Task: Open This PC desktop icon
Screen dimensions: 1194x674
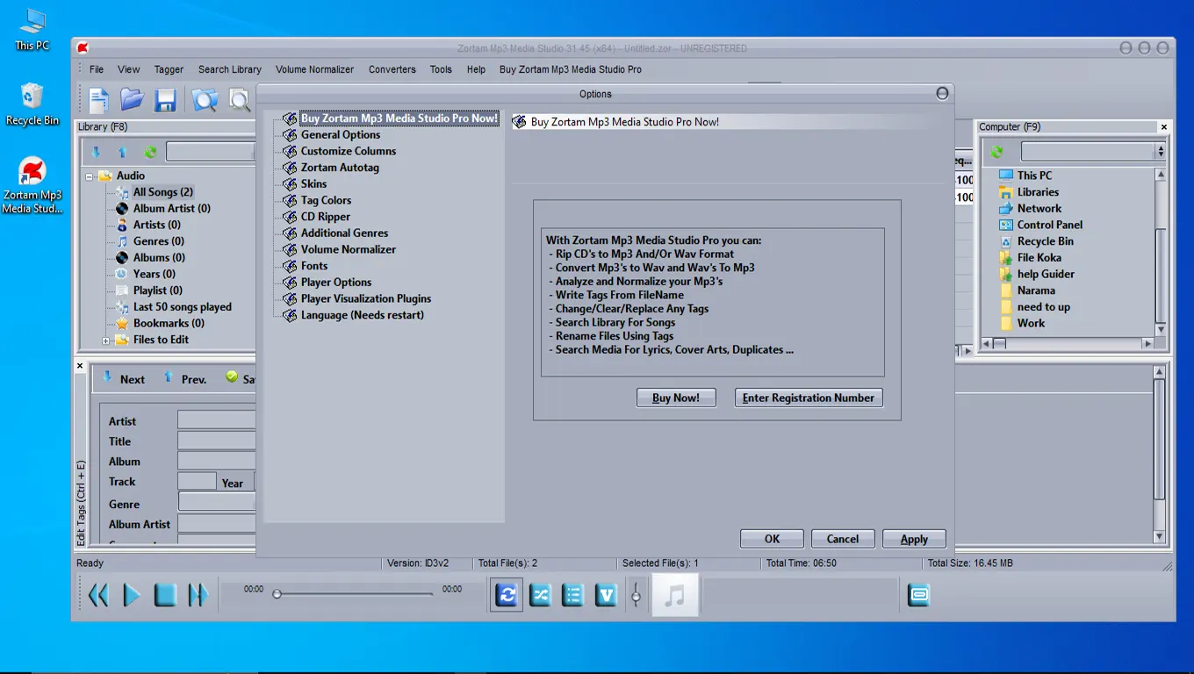Action: tap(32, 30)
